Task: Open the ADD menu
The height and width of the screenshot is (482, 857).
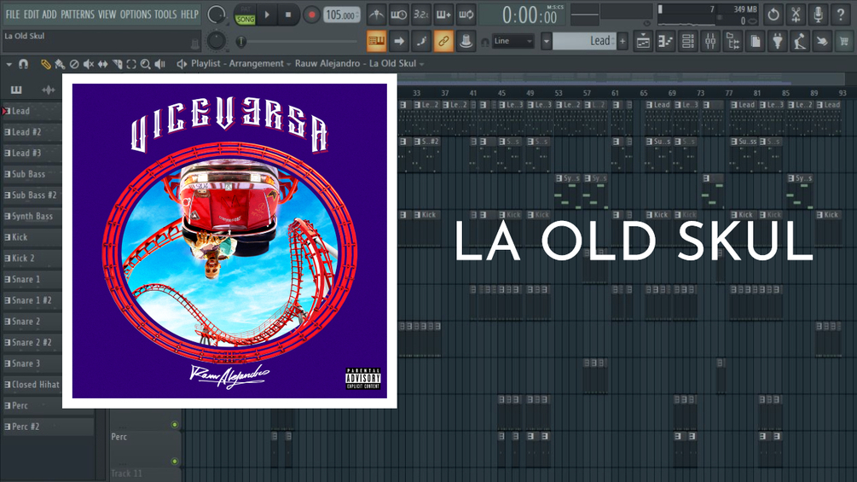Action: (x=49, y=15)
